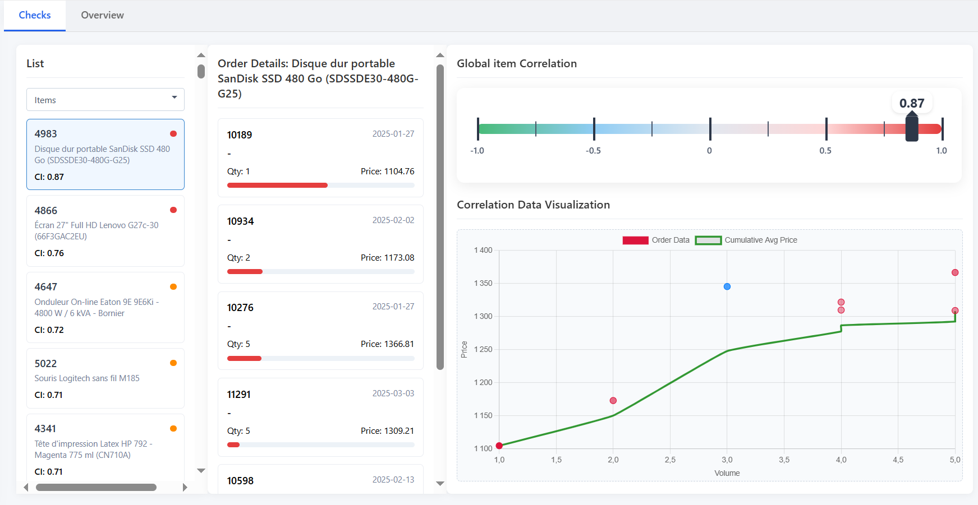
Task: Click the progress bar of order 10934
Action: [x=320, y=272]
